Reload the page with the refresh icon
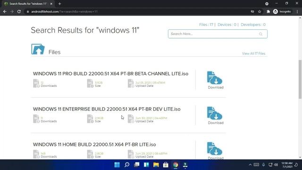The image size is (302, 170). pos(19,11)
